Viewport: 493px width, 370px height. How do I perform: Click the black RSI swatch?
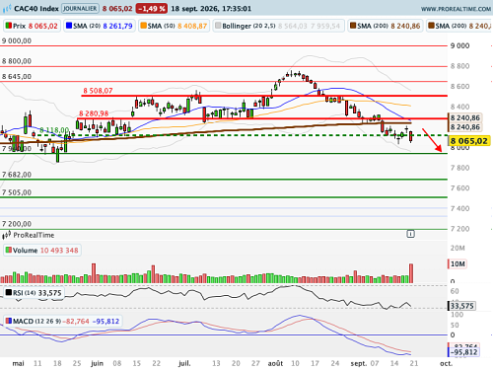(8, 292)
